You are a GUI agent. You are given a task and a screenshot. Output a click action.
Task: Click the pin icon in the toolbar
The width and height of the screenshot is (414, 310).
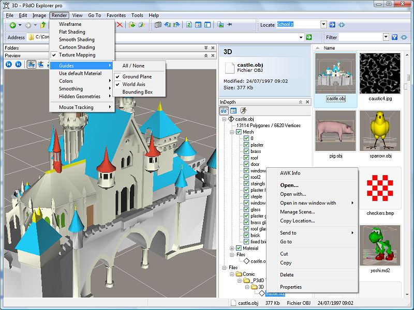229,25
